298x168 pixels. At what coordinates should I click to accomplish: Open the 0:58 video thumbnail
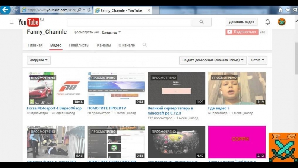point(116,142)
